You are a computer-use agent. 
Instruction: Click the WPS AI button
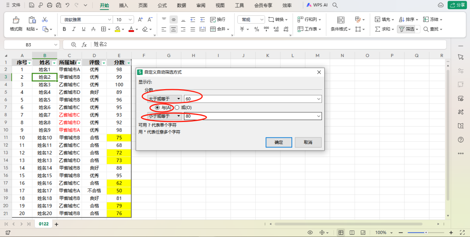click(317, 5)
